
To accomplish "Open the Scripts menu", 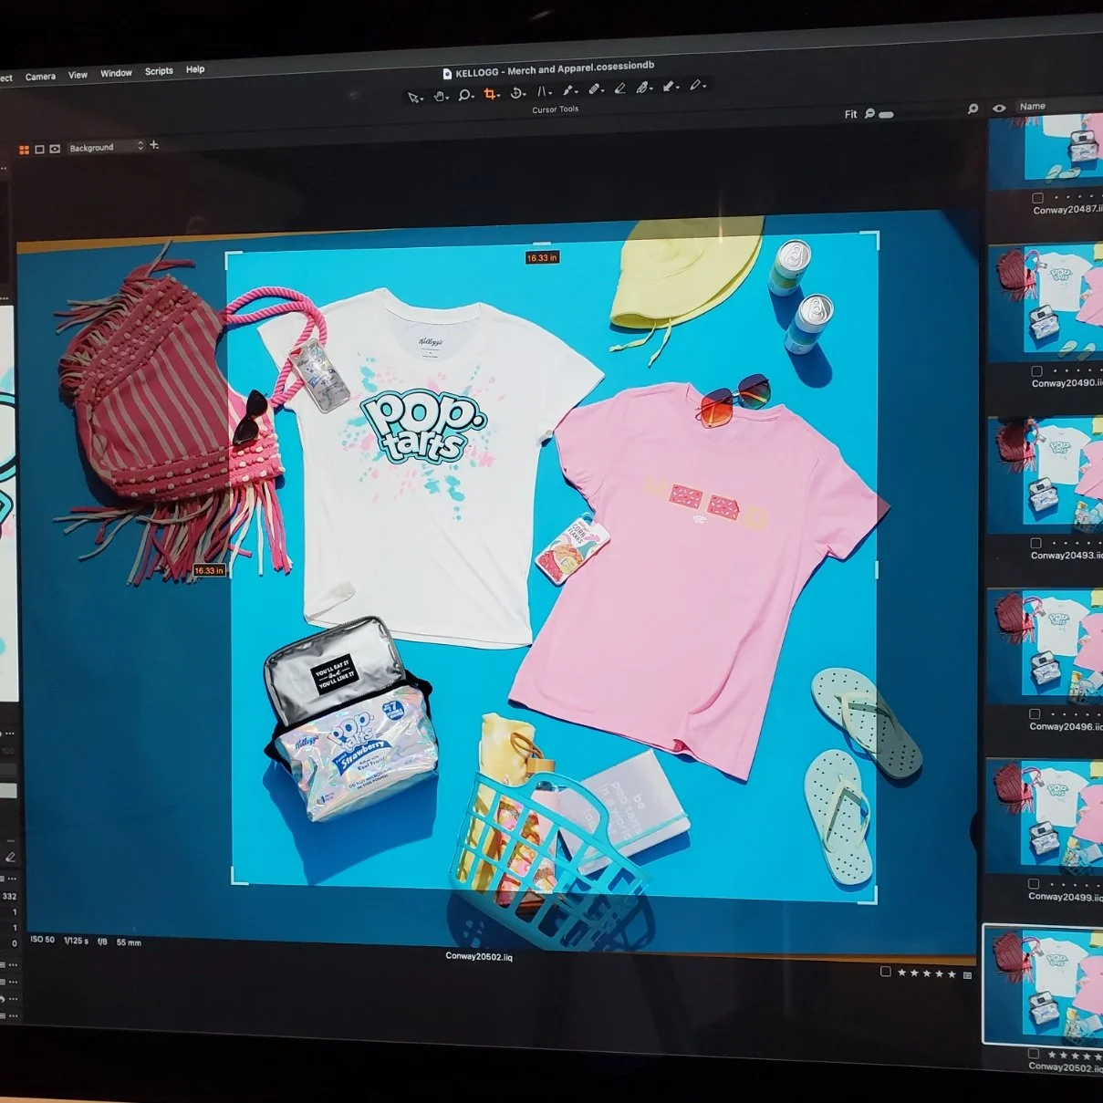I will coord(159,71).
